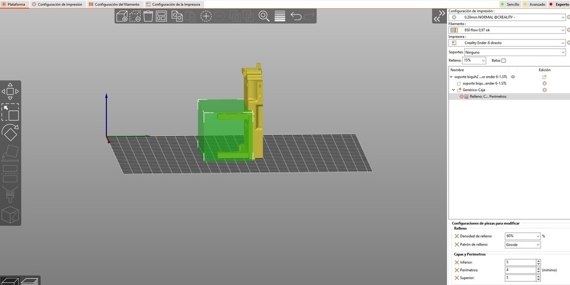Viewport: 570px width, 285px height.
Task: Increase the Inferior layers spinner value
Action: [x=538, y=261]
